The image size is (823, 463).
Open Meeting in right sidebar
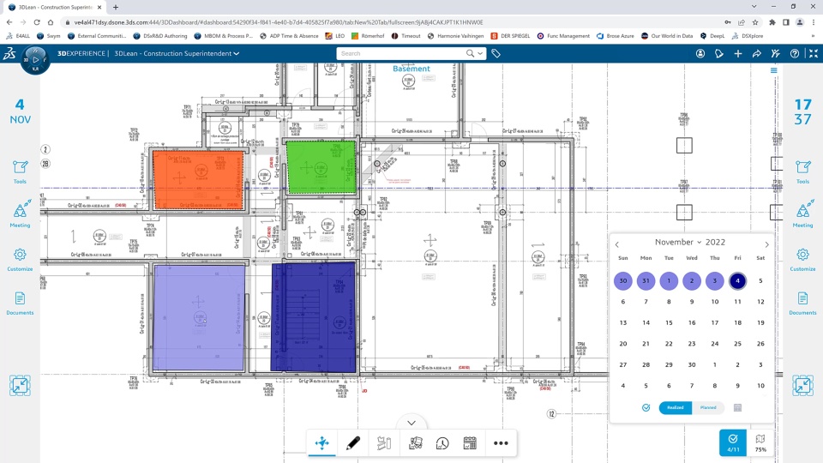click(802, 213)
